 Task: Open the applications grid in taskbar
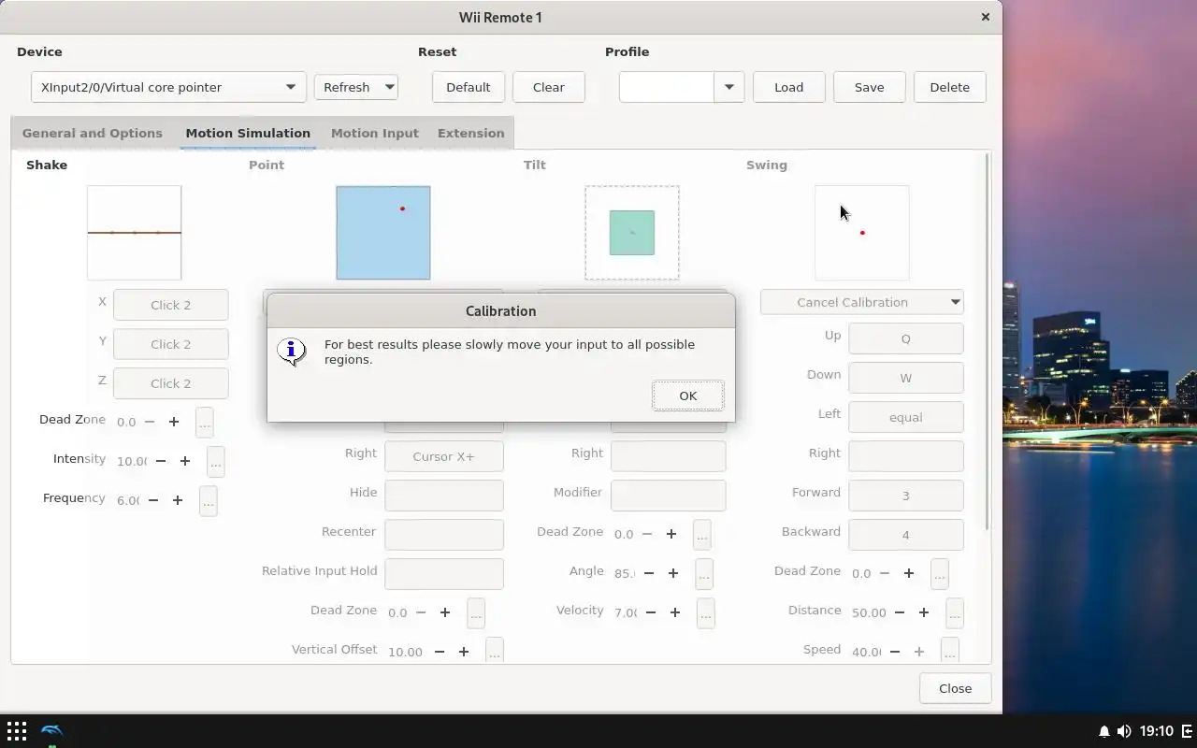click(x=16, y=730)
